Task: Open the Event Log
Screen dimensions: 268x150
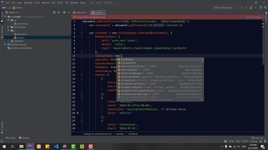Action: click(257, 138)
